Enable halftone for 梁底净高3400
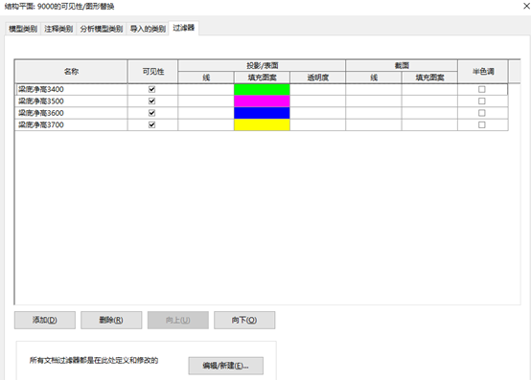 pos(481,89)
